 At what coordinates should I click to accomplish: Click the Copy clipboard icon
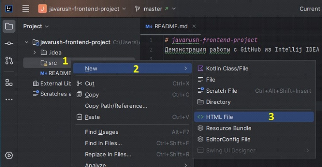pyautogui.click(x=79, y=94)
